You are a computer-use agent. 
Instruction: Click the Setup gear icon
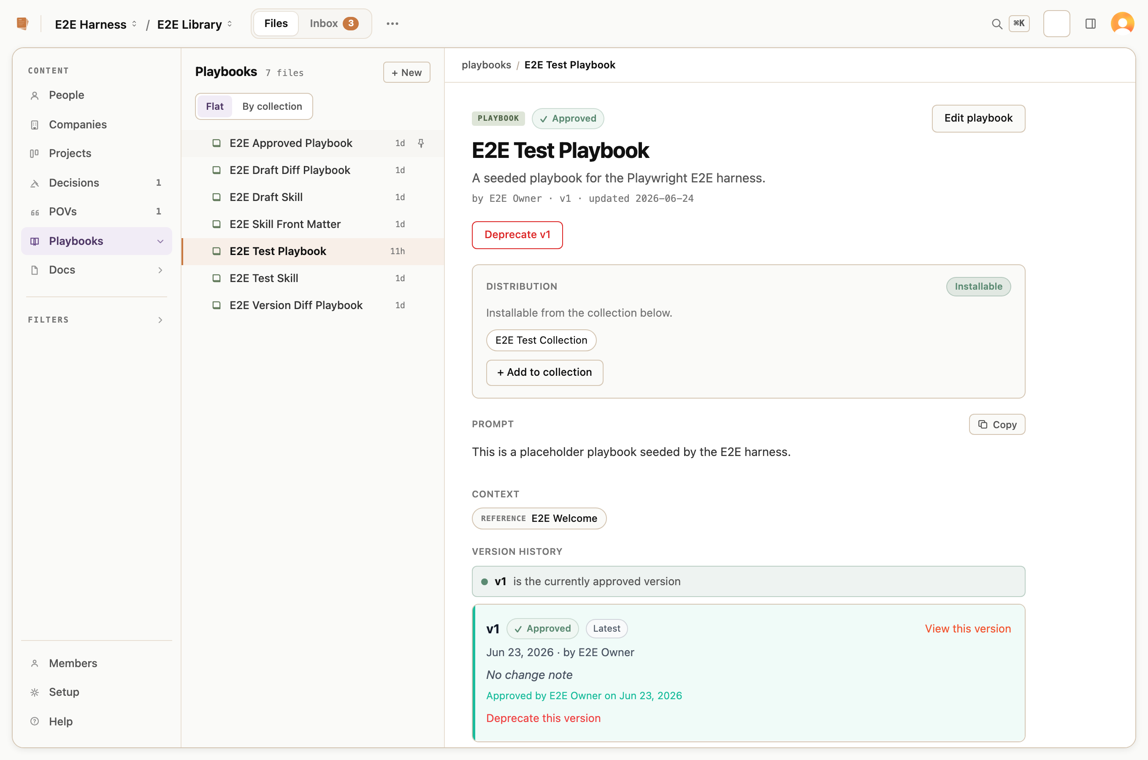coord(34,692)
